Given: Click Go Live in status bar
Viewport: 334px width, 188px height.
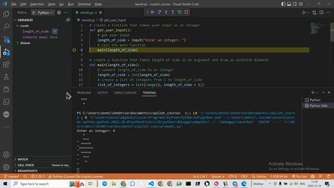Looking at the screenshot, I should 299,177.
